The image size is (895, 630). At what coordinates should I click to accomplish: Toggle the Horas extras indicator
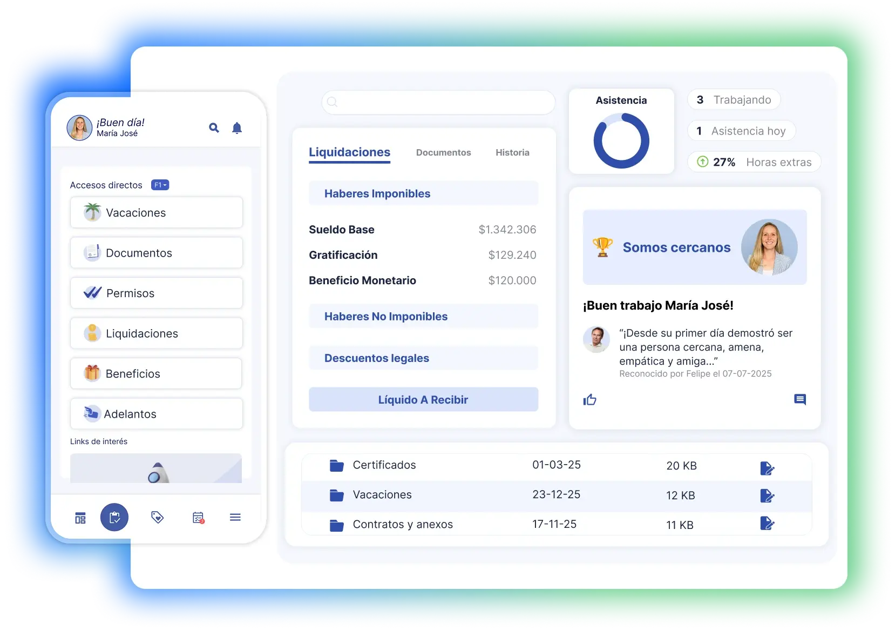(x=754, y=162)
